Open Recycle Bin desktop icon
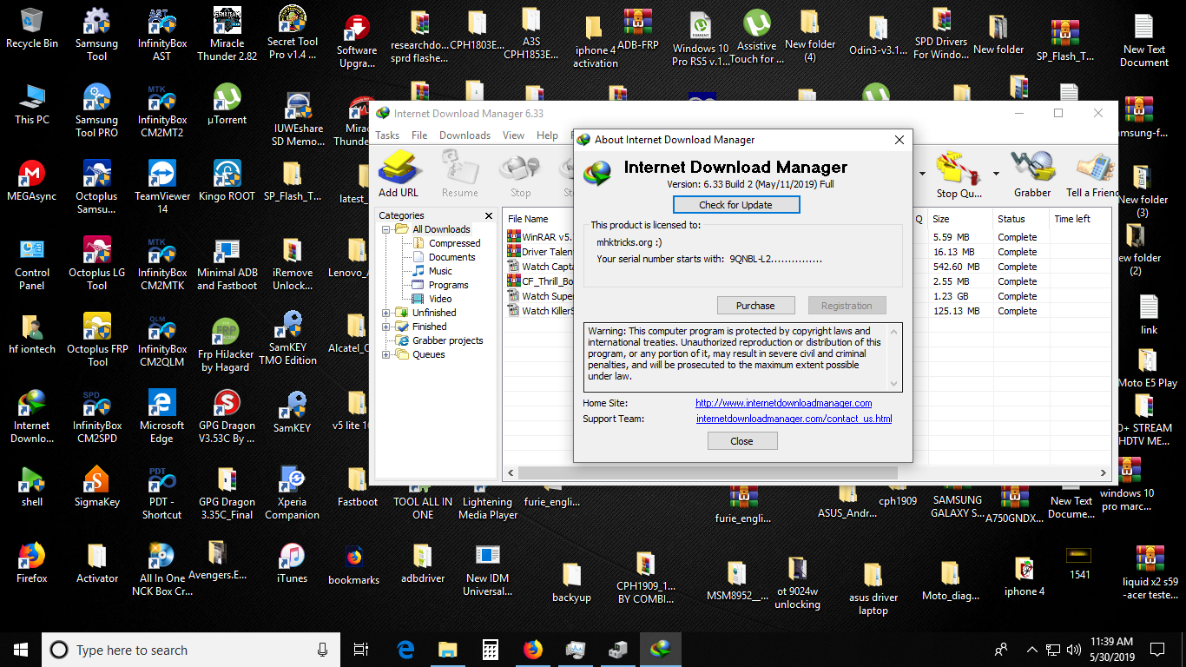Screen dimensions: 1186x667 (x=32, y=28)
